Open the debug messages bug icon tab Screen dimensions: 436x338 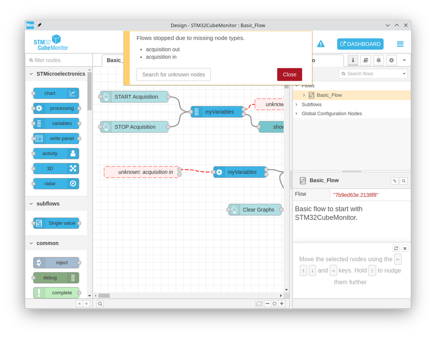378,60
